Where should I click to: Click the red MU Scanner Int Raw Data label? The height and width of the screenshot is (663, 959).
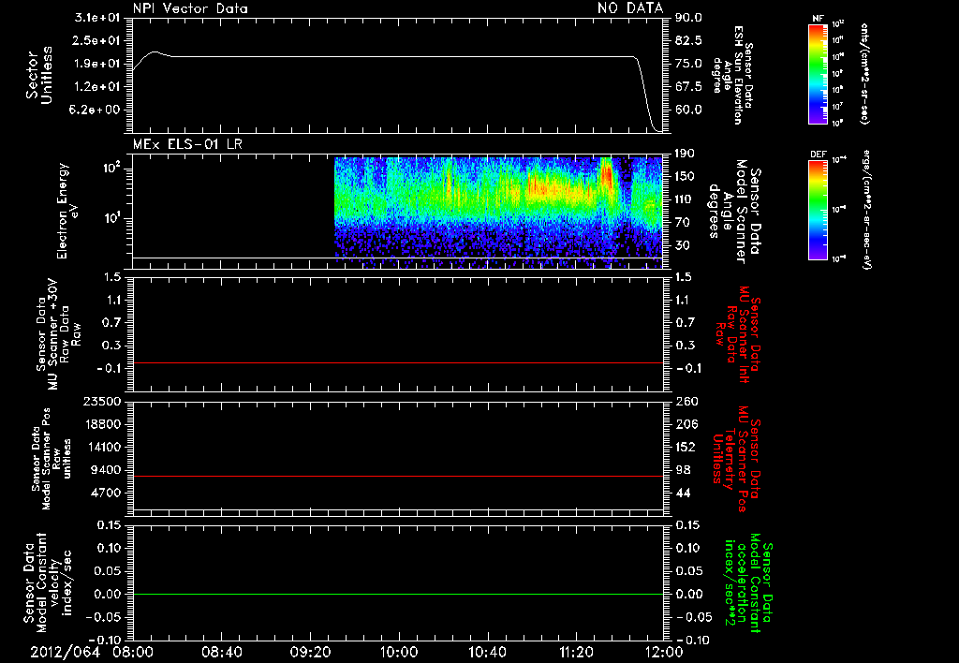(738, 334)
